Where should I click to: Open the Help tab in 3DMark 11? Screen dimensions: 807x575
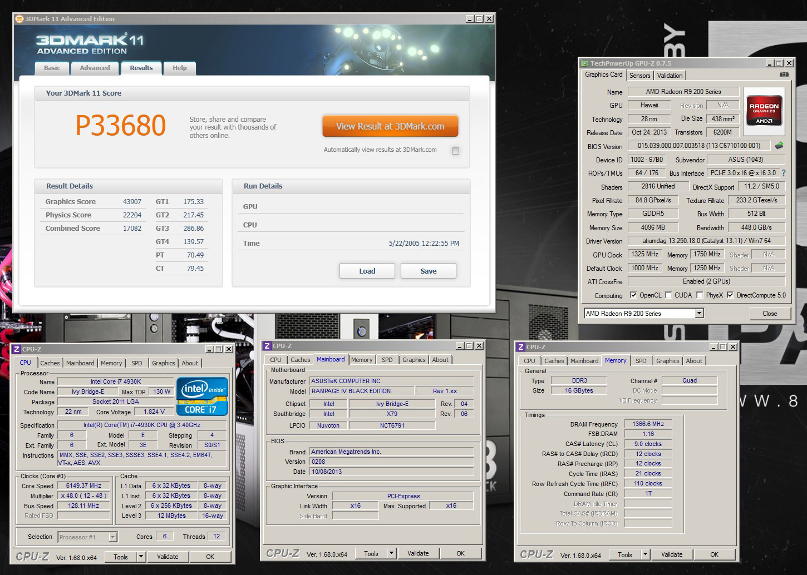180,68
